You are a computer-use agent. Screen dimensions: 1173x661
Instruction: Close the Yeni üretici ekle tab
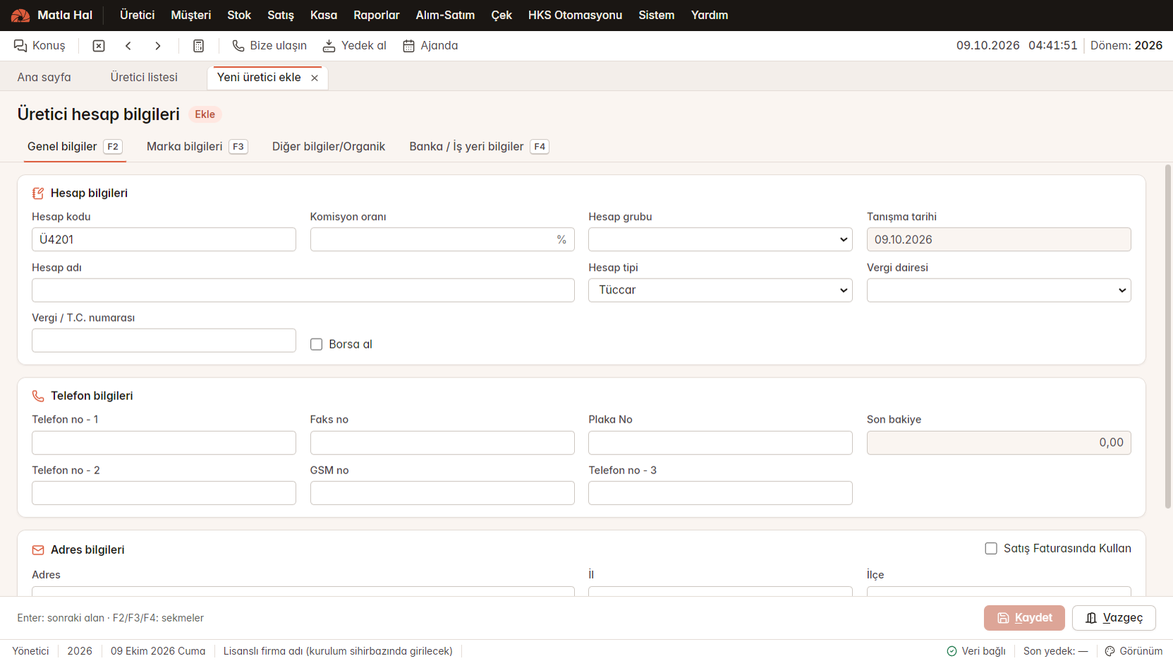[315, 78]
